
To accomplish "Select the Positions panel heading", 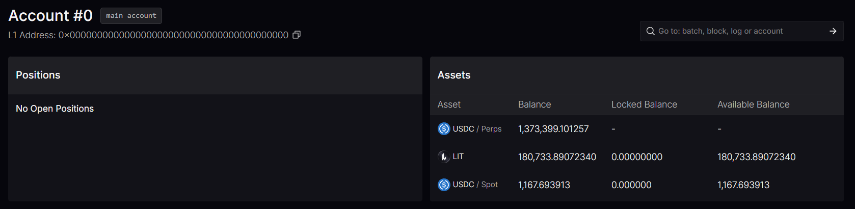I will [x=38, y=75].
